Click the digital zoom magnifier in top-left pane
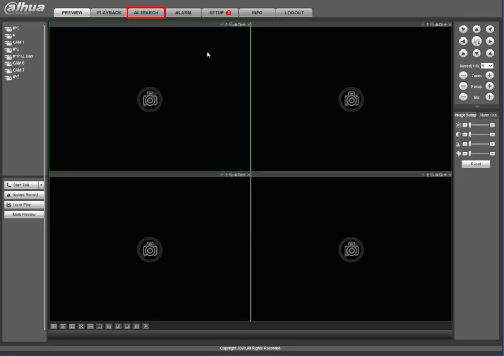Image resolution: width=504 pixels, height=356 pixels. point(231,24)
